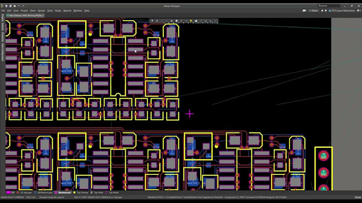Click the Panels button in status bar
This screenshot has height=203, width=362.
click(x=358, y=197)
